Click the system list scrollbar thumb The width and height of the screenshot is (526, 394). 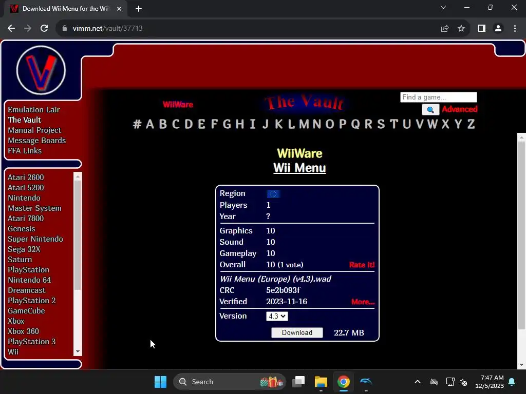pos(78,235)
